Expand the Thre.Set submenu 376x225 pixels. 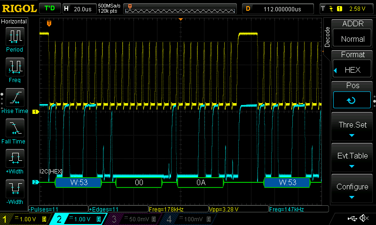[x=352, y=128]
